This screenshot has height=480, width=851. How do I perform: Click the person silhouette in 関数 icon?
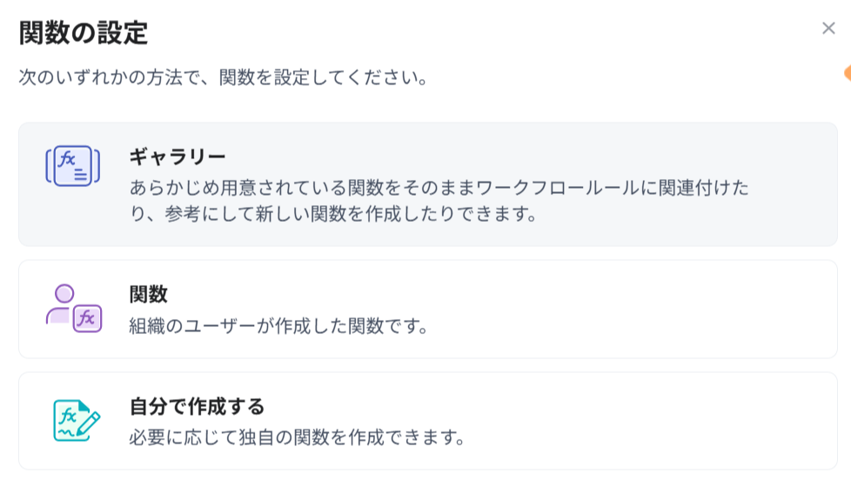click(61, 304)
